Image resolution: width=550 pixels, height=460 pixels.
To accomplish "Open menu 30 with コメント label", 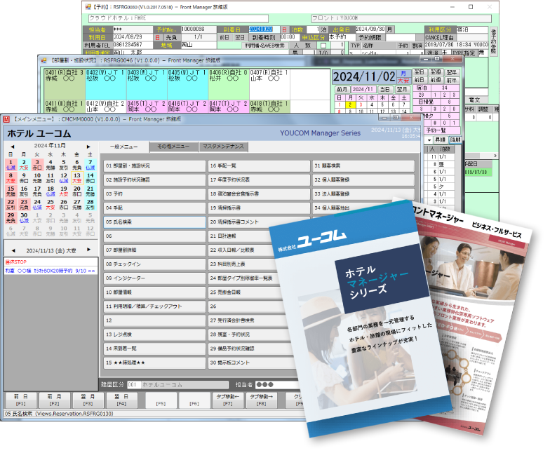I will coord(251,363).
